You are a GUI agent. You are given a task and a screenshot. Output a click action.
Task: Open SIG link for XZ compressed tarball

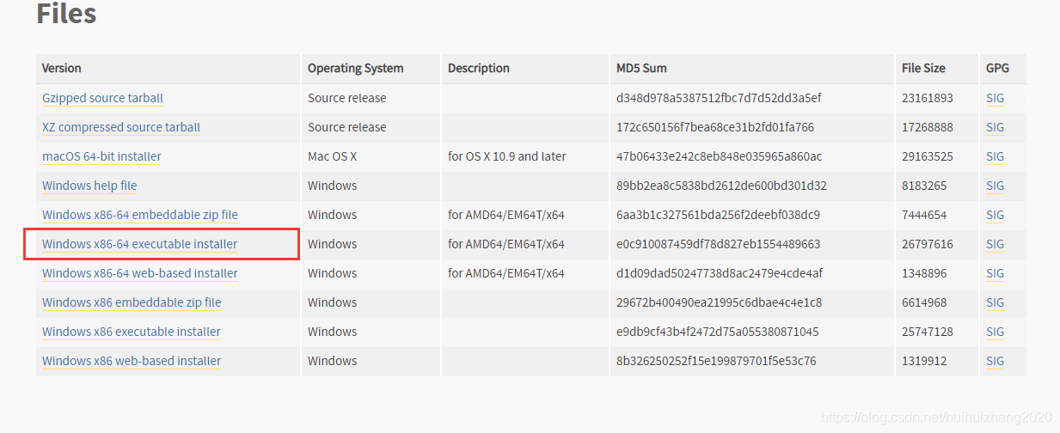coord(995,127)
